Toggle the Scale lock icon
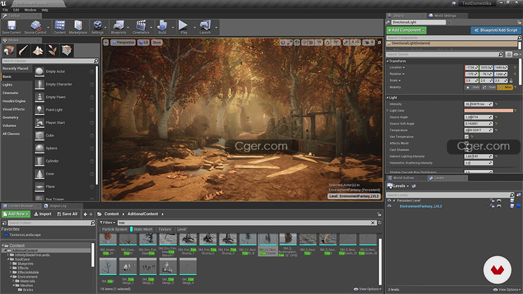Image resolution: width=523 pixels, height=294 pixels. coord(511,81)
